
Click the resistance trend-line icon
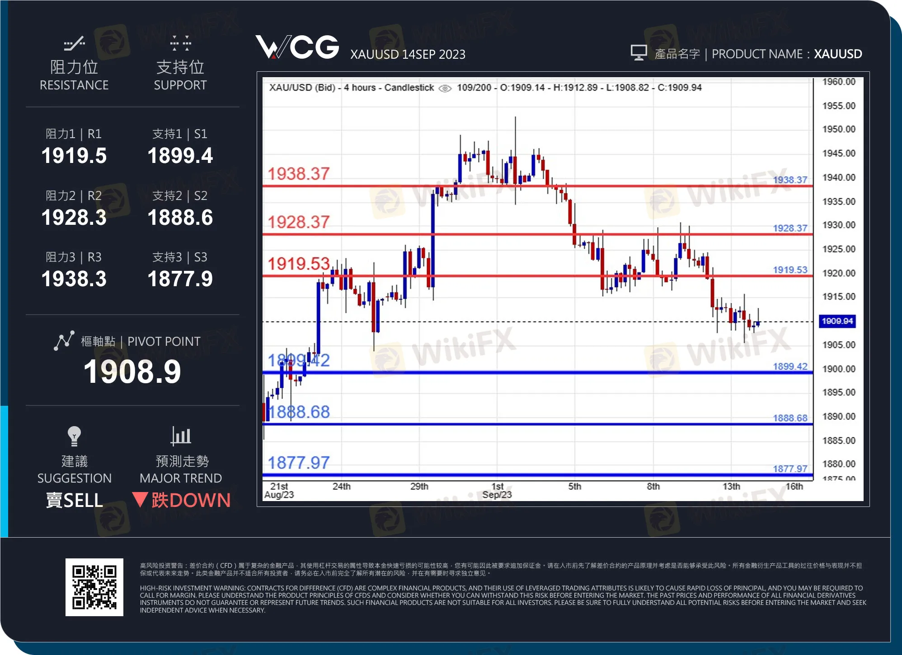(74, 43)
